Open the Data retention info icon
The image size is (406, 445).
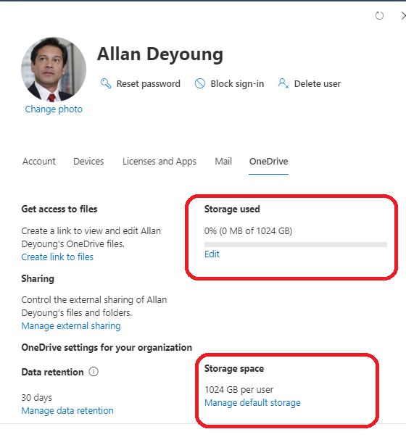[x=94, y=372]
